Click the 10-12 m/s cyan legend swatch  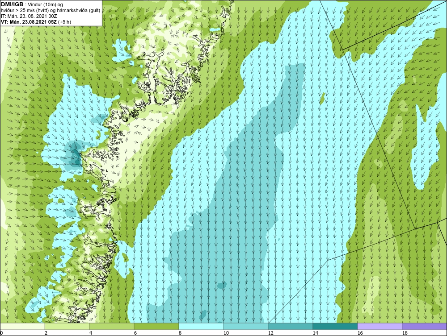246,326
